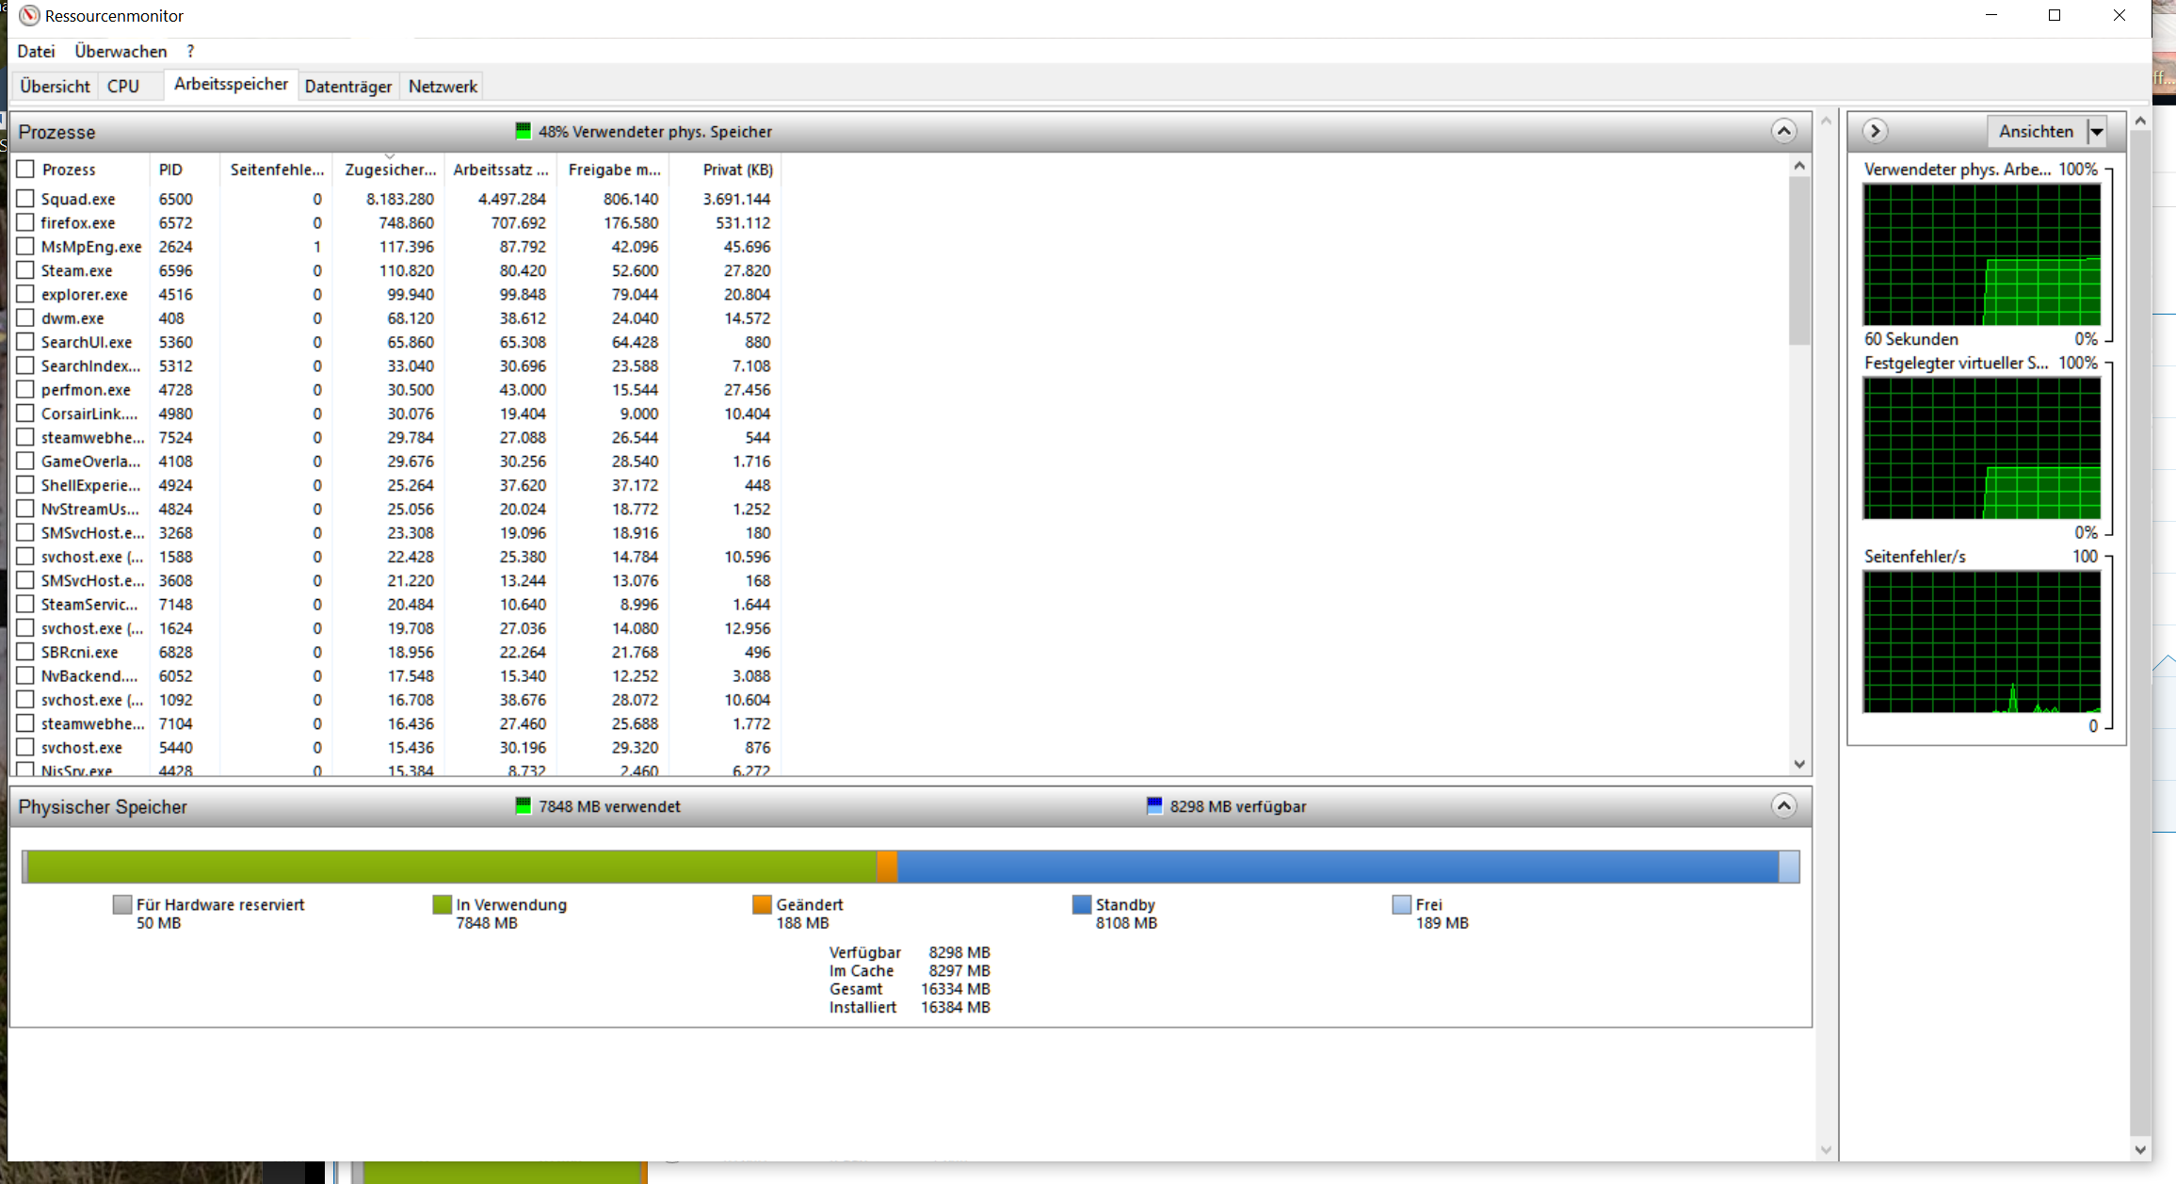Image resolution: width=2176 pixels, height=1184 pixels.
Task: Click the Für Hardware reserviert legend square
Action: [x=121, y=904]
